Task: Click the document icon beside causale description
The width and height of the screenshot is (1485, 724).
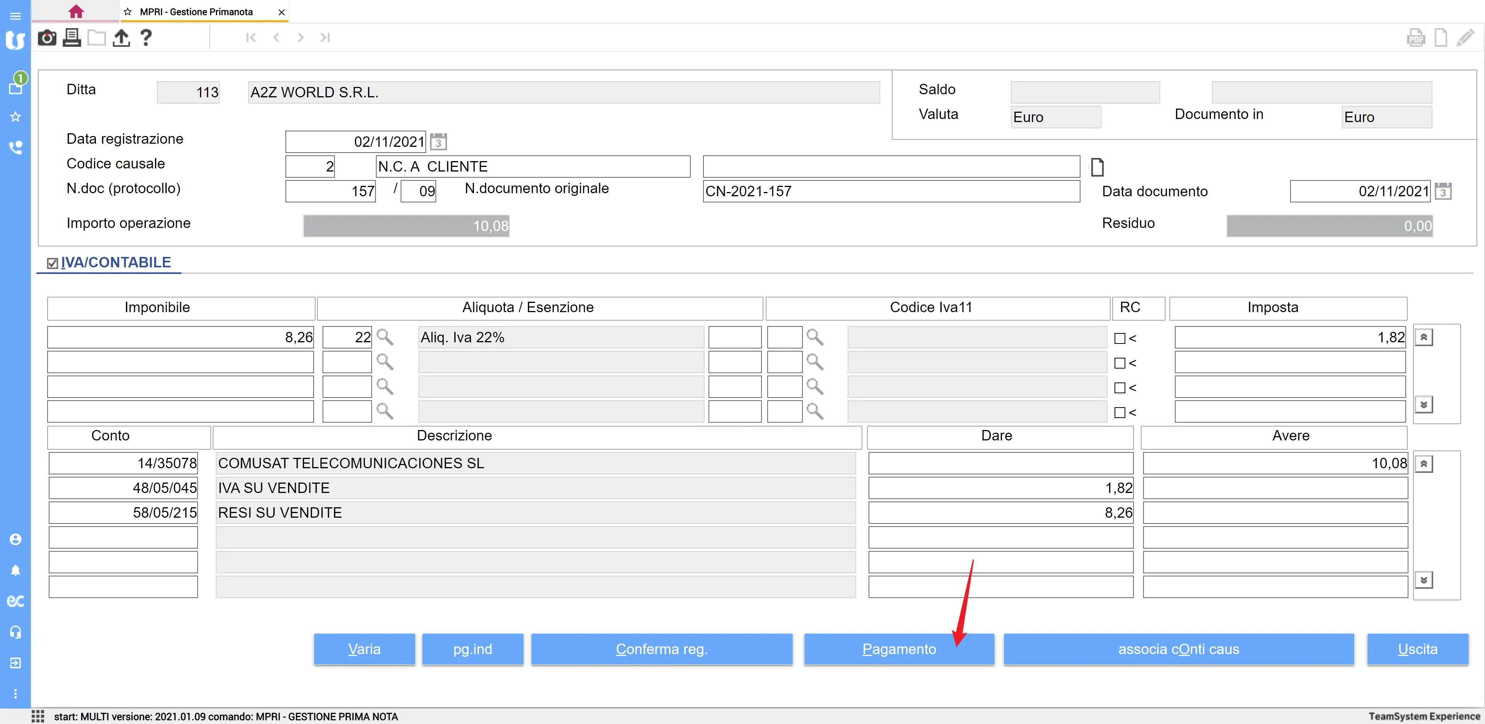Action: 1097,167
